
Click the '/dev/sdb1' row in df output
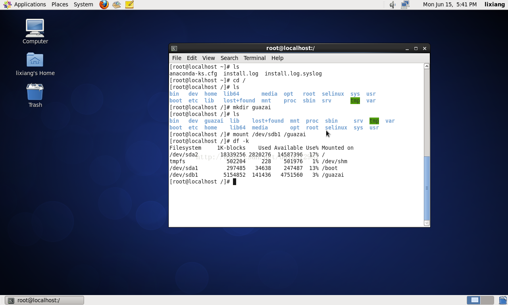(x=257, y=175)
